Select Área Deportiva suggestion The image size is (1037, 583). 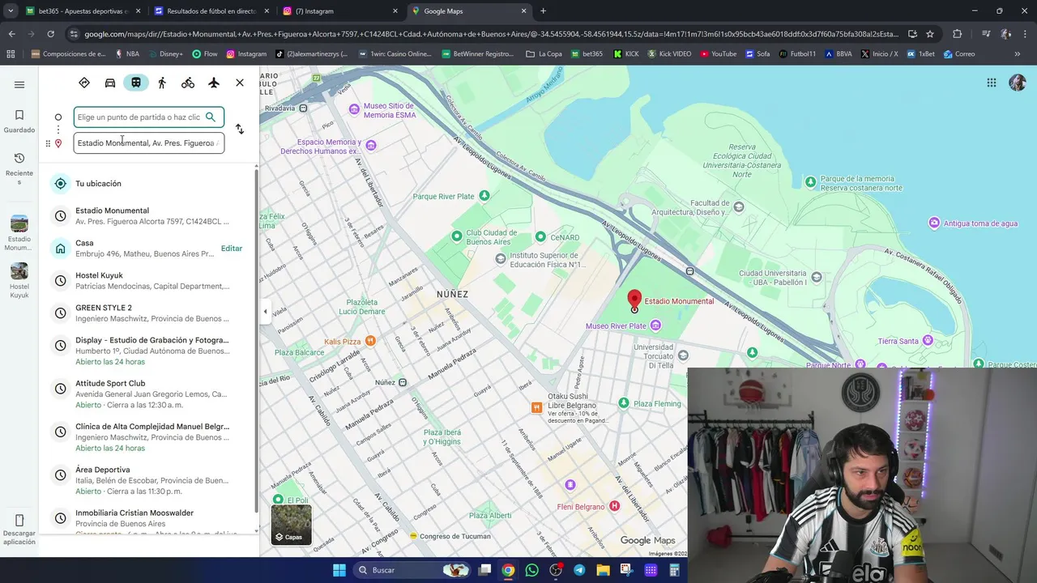click(148, 480)
